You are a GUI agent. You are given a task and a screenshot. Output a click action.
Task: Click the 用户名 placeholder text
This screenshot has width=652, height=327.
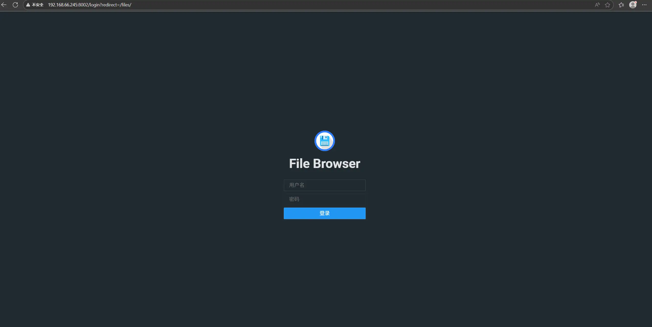(297, 185)
